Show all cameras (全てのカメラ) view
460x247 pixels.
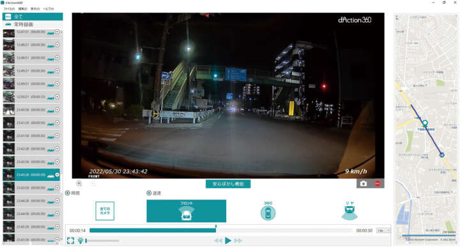click(x=105, y=211)
